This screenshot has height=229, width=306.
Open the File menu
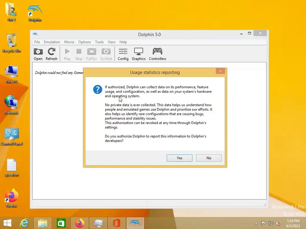(37, 42)
